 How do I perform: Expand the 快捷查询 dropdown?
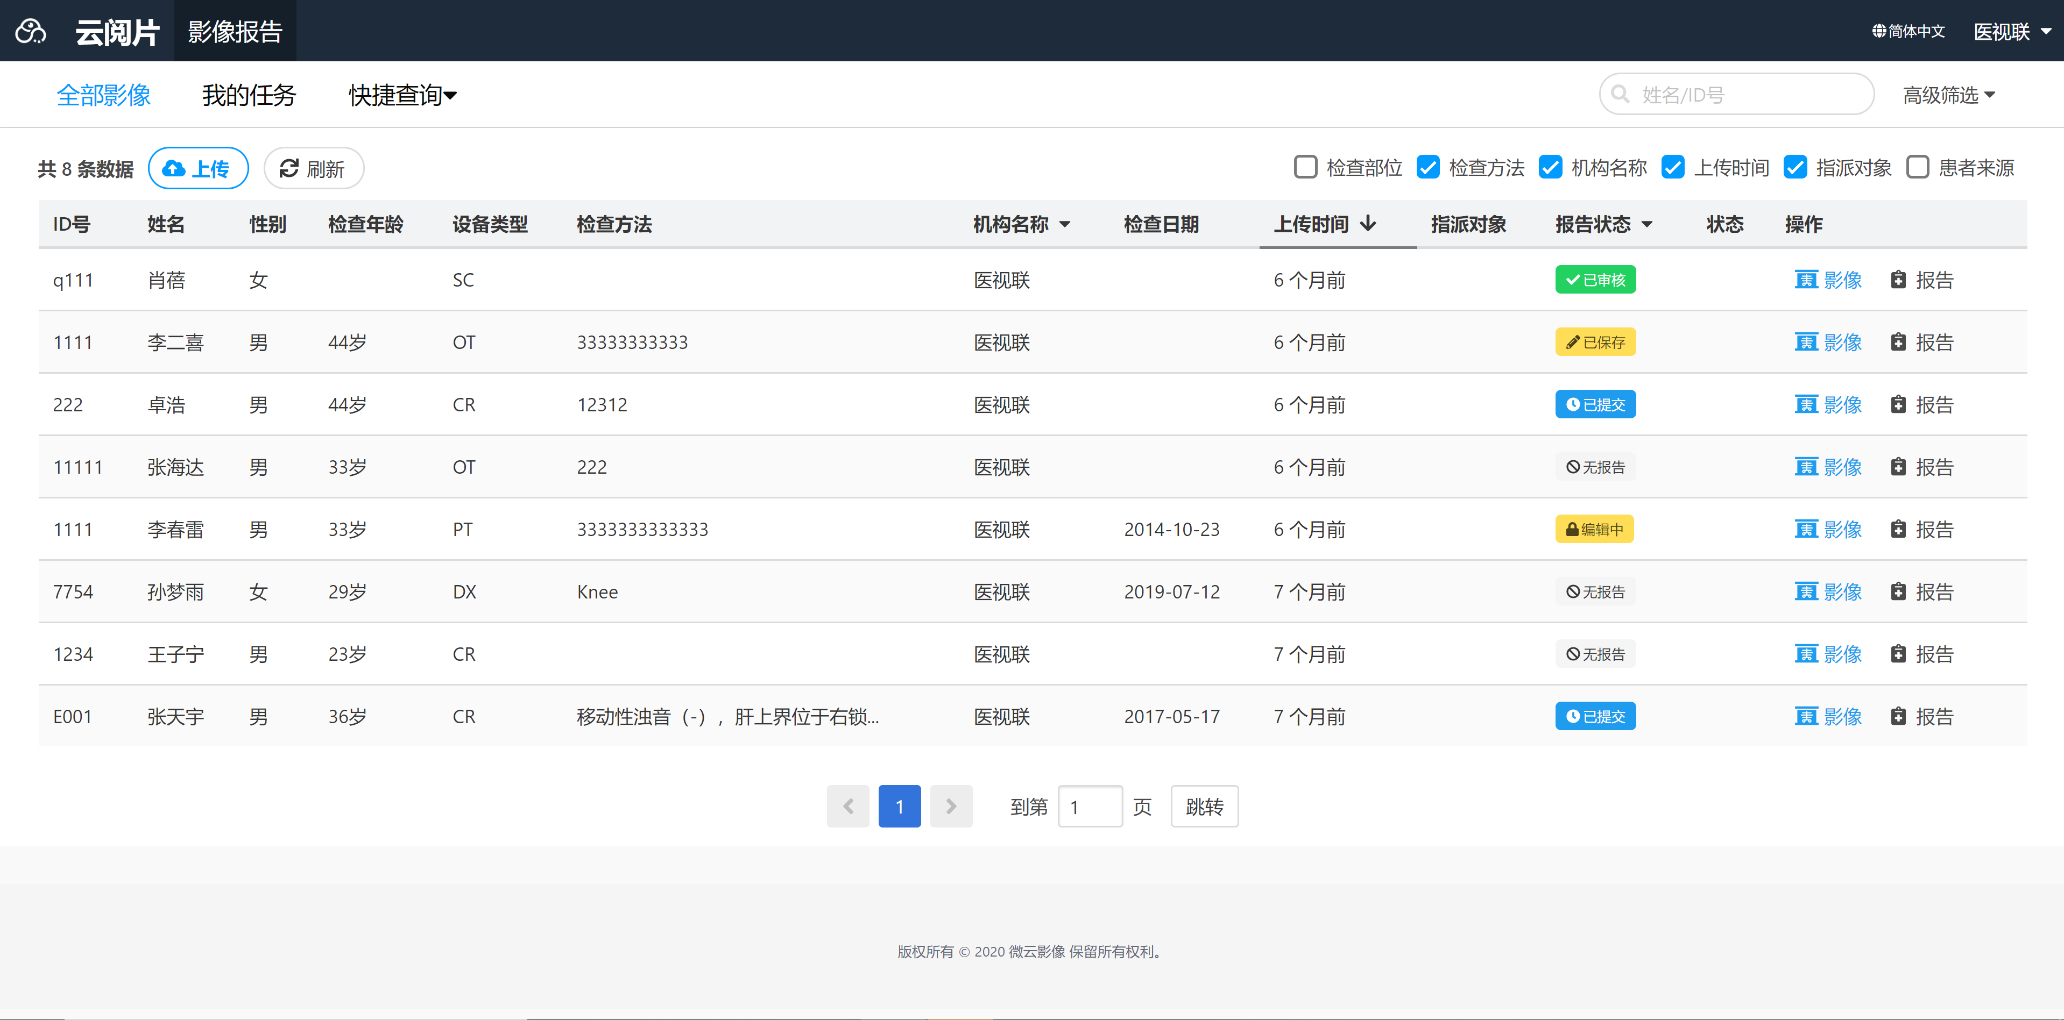[x=402, y=95]
